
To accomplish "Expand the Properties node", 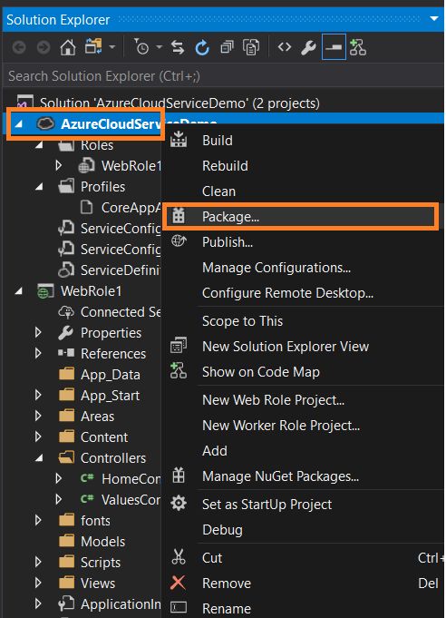I will (38, 333).
